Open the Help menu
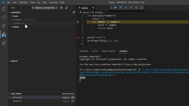The image size is (189, 106). (62, 2)
